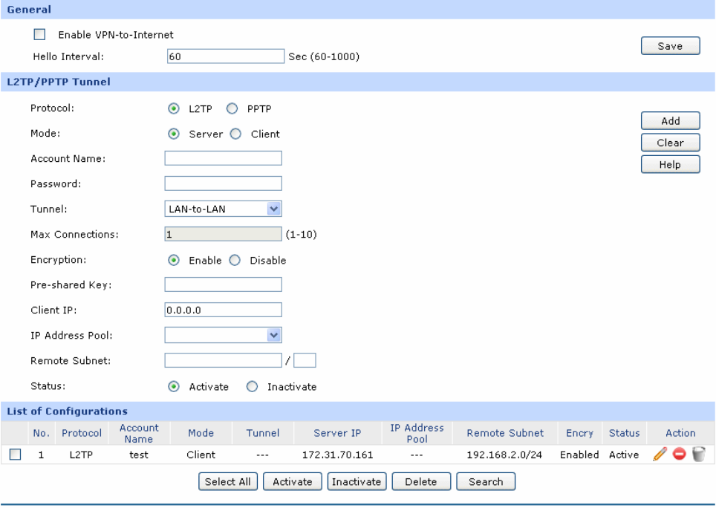Focus the Account Name input field

click(x=223, y=158)
